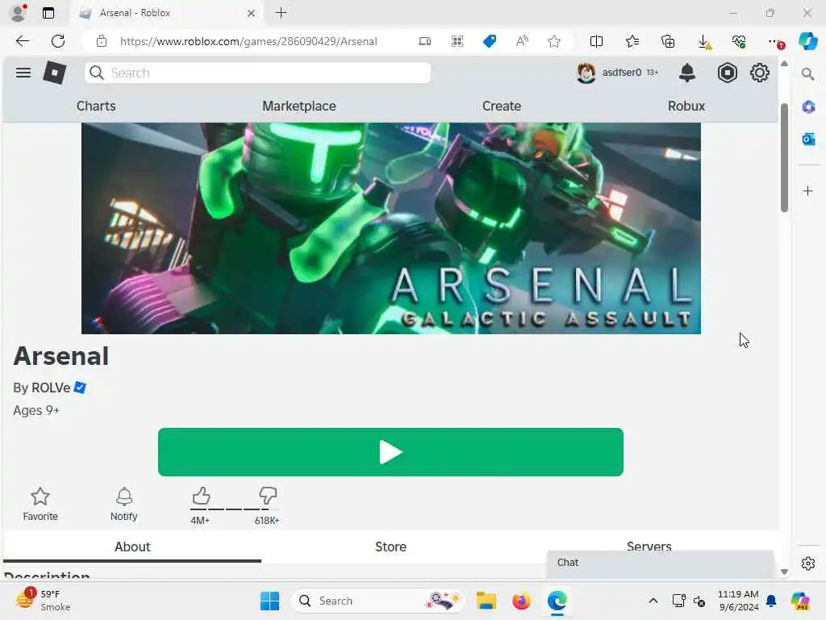Image resolution: width=826 pixels, height=620 pixels.
Task: Click the browser address bar URL
Action: point(248,41)
